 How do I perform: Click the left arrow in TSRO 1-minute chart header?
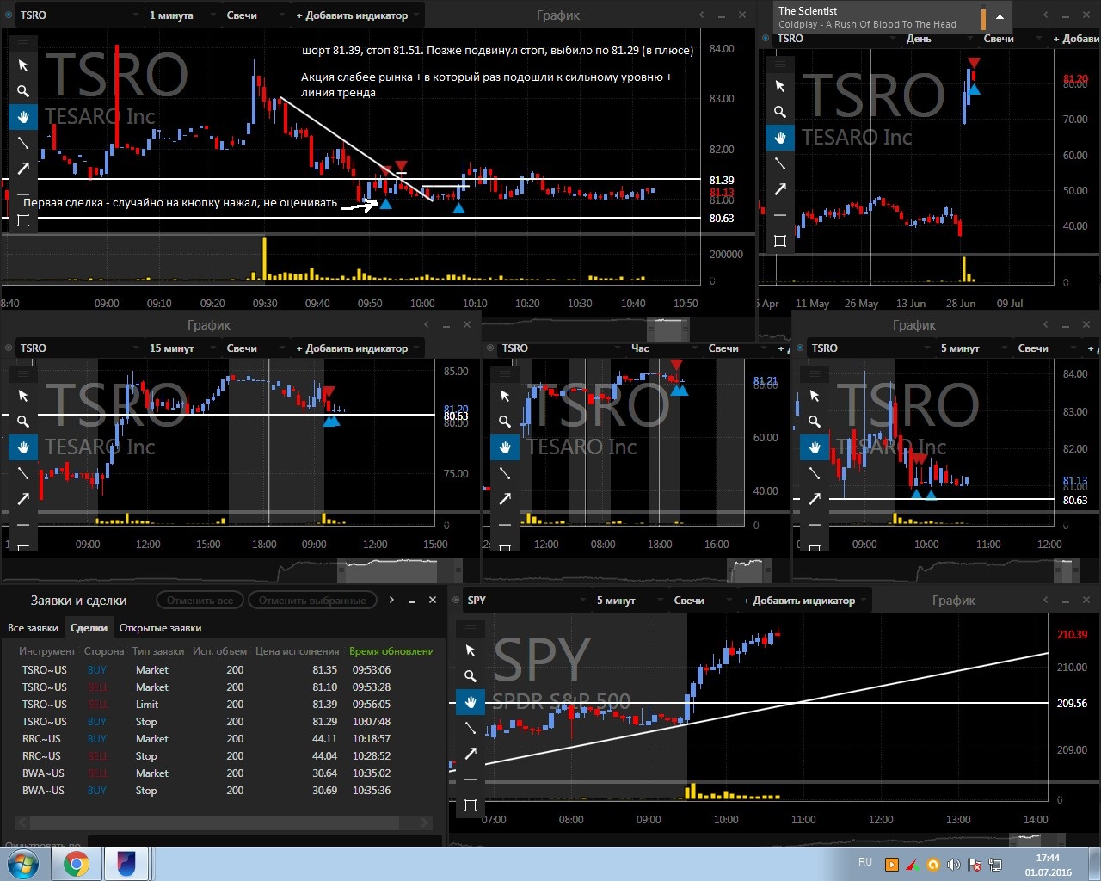[702, 15]
